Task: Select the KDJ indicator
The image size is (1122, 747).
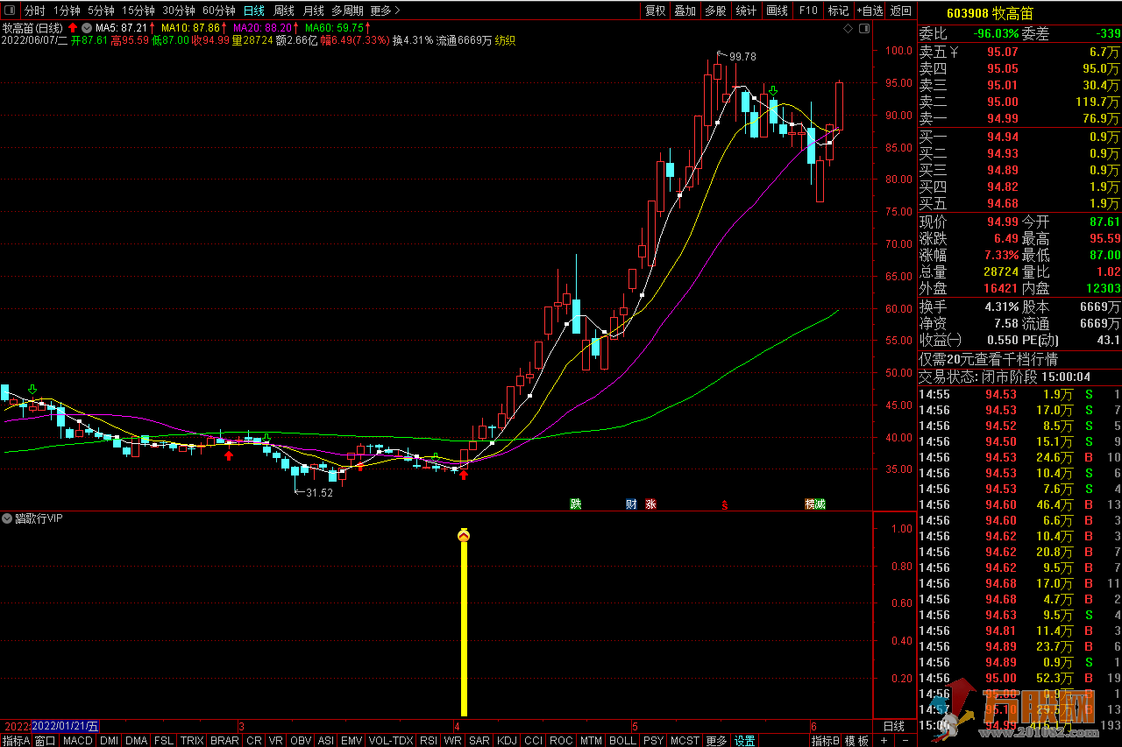Action: 507,740
